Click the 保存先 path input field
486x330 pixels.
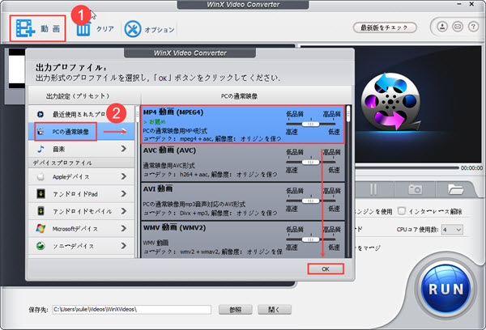point(132,309)
